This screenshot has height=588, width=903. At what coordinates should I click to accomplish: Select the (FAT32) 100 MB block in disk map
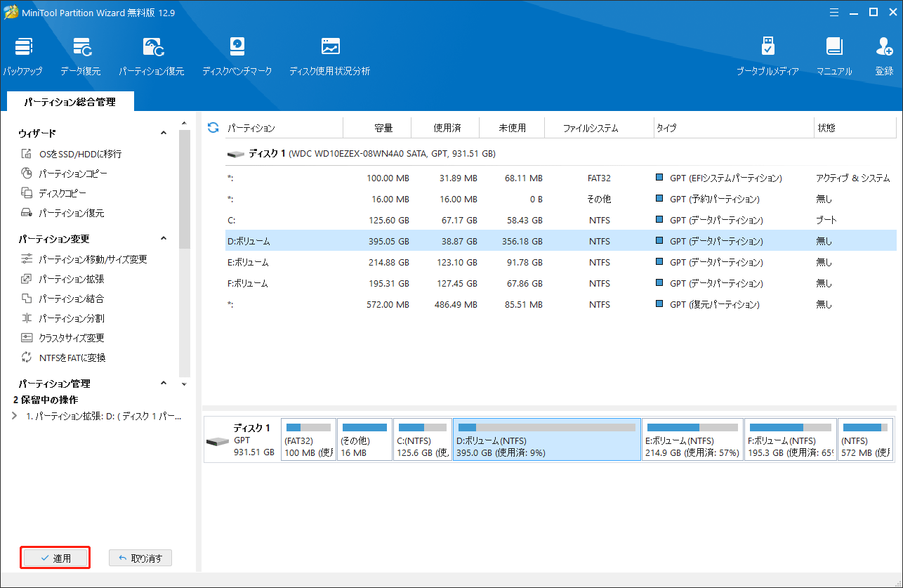[308, 440]
